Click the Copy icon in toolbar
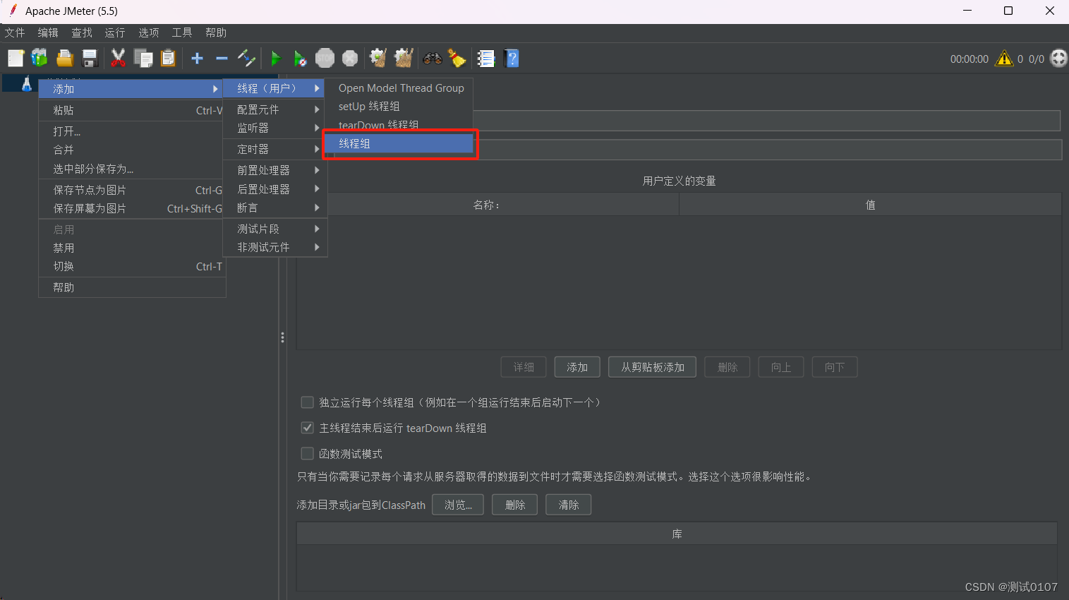The width and height of the screenshot is (1069, 600). coord(143,59)
